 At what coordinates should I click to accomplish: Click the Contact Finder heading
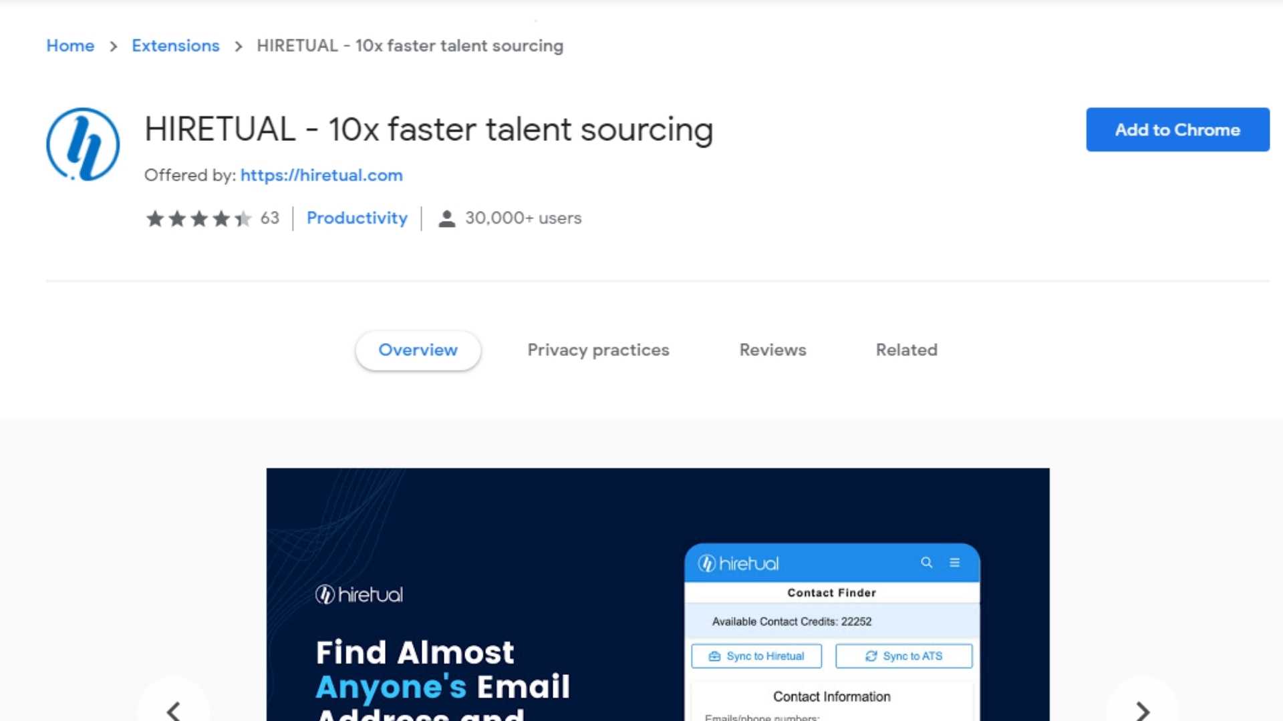831,593
